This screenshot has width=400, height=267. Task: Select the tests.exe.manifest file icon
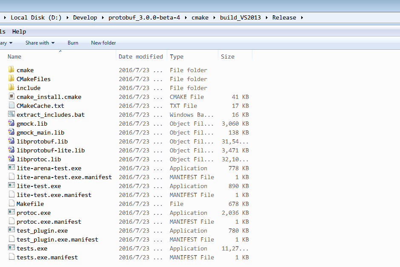11,256
